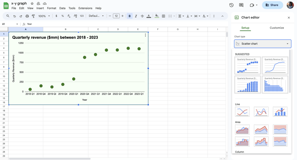Click the Share button
297x160 pixels.
coord(272,5)
